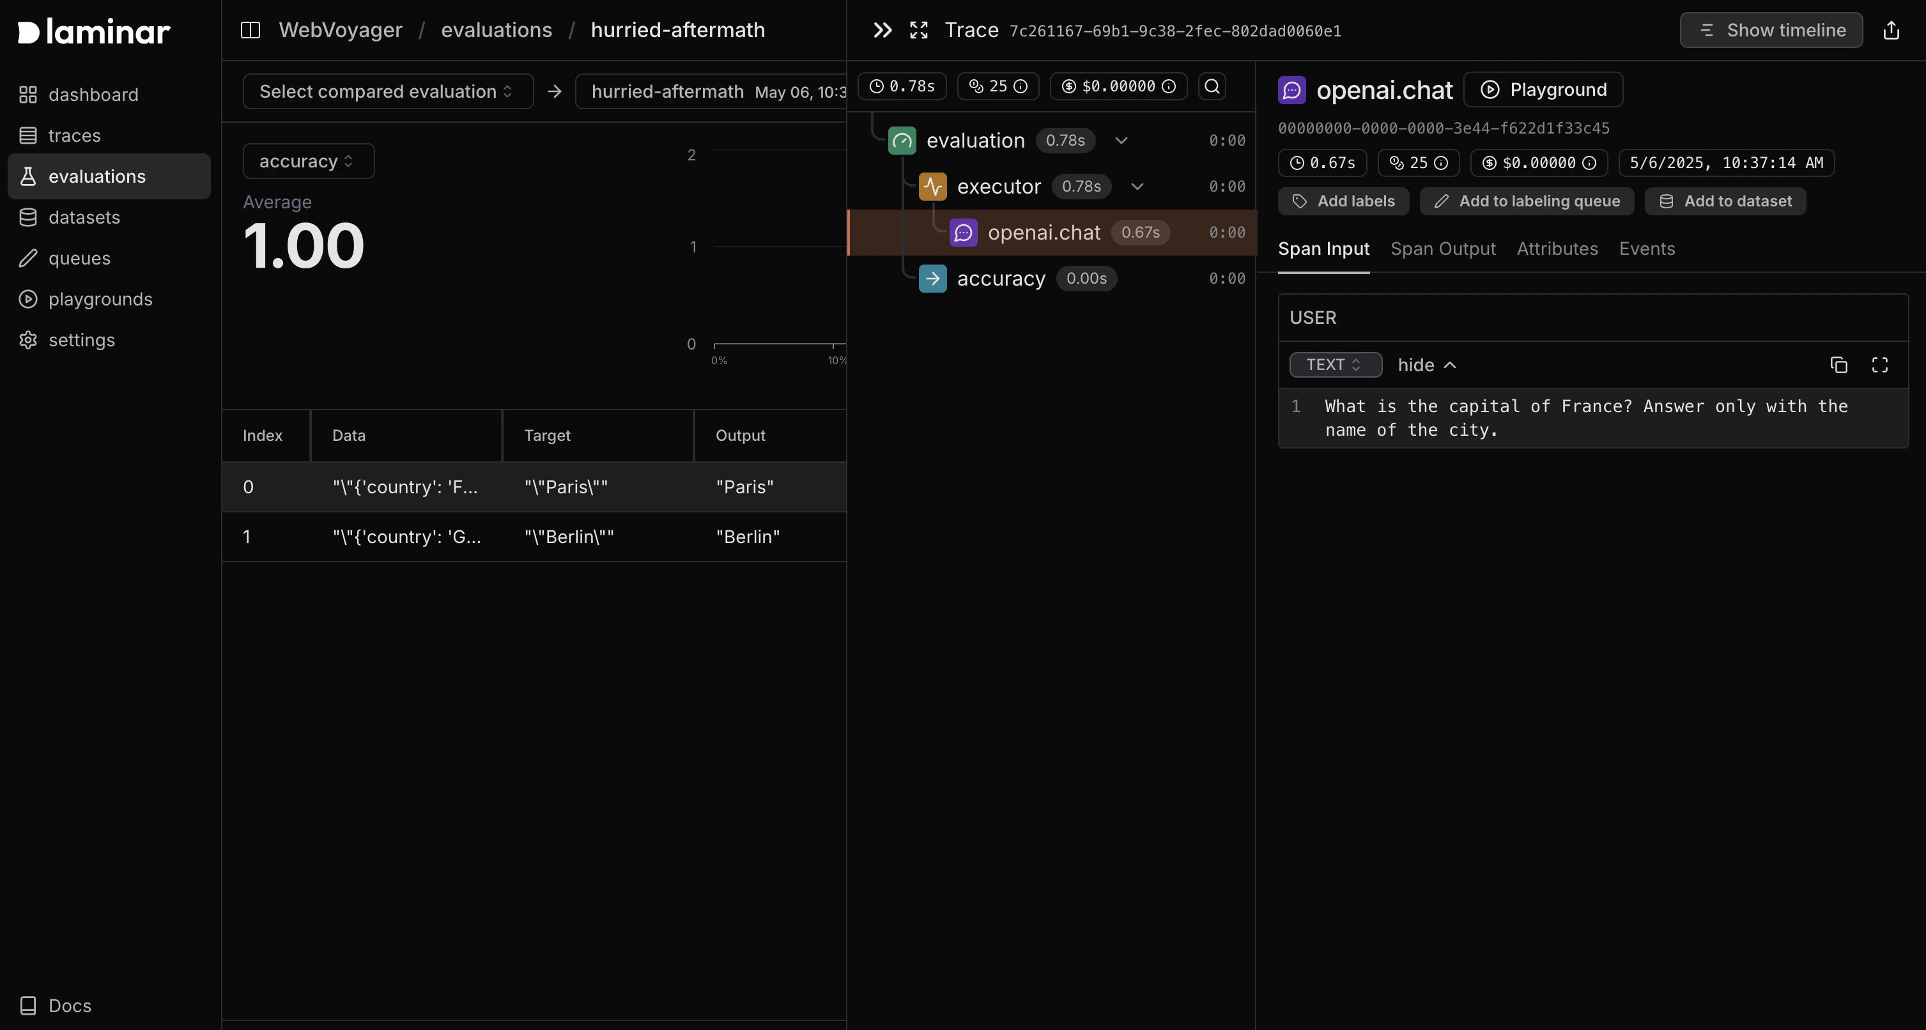The image size is (1926, 1030).
Task: Click the share trace icon
Action: click(x=1891, y=30)
